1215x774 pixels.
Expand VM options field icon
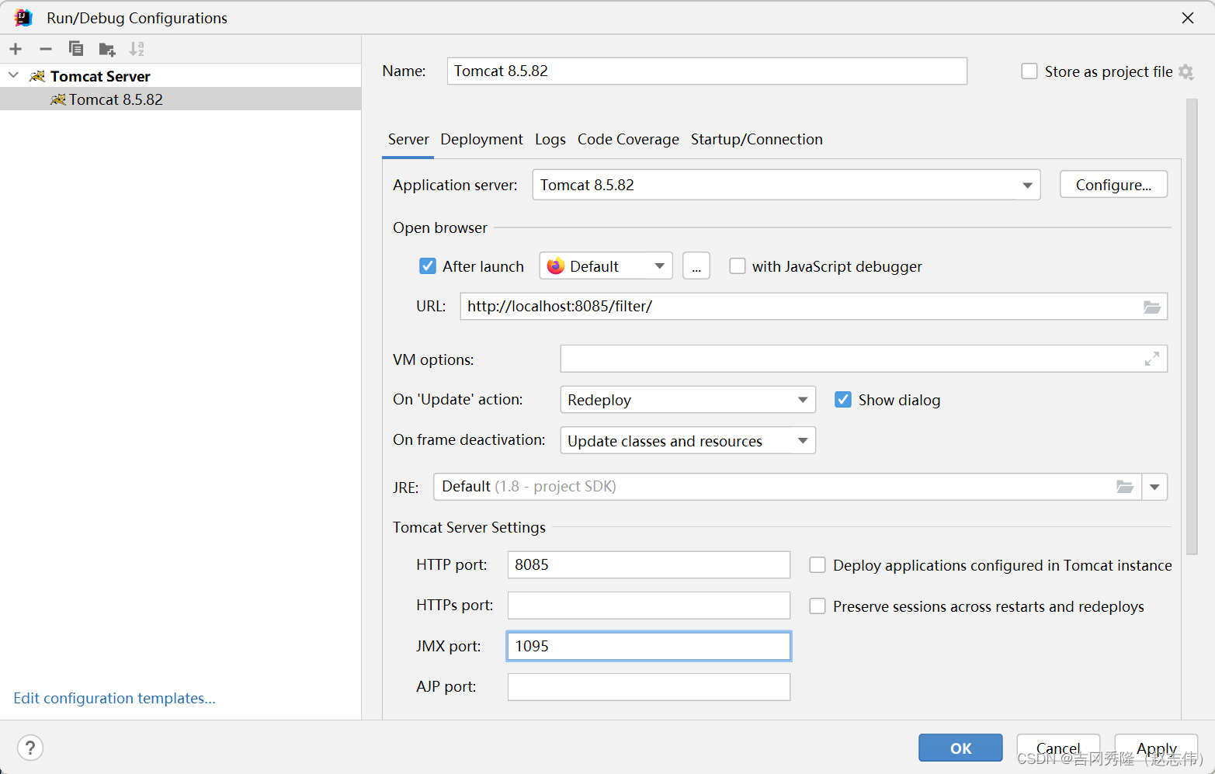click(x=1152, y=359)
